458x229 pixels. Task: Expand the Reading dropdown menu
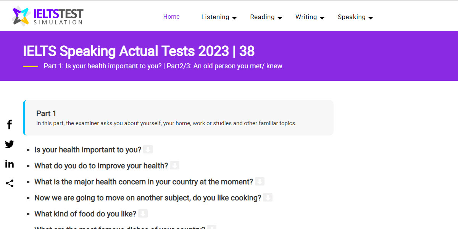pos(280,18)
